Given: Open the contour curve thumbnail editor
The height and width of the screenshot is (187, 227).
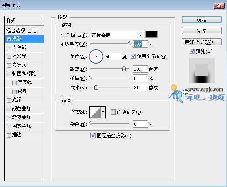Looking at the screenshot, I should [x=95, y=112].
